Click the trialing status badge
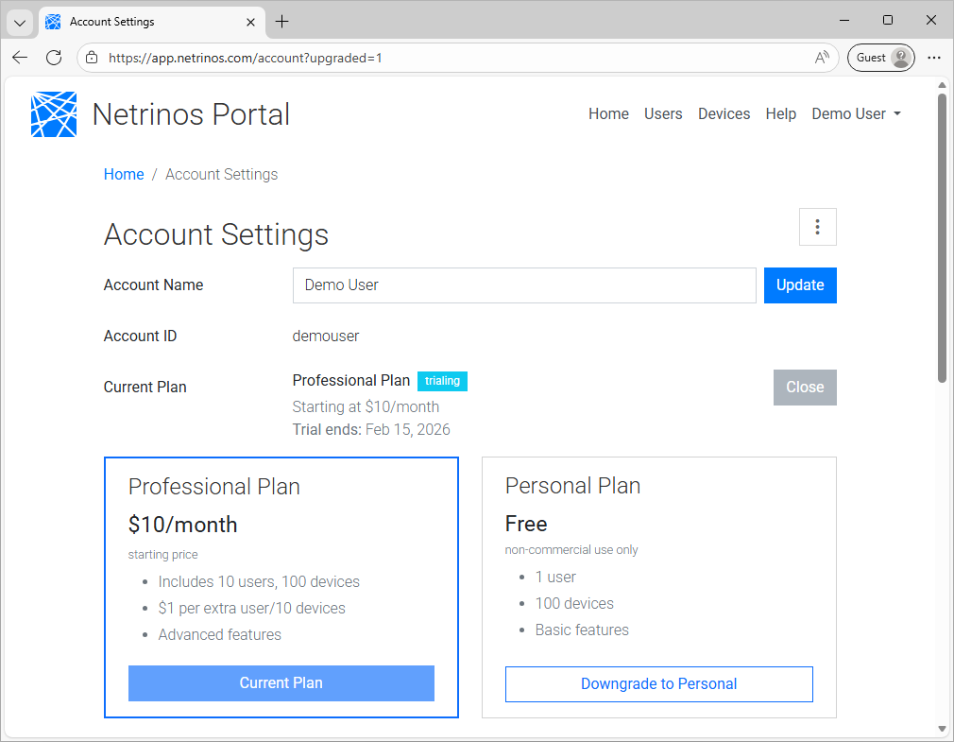The height and width of the screenshot is (742, 954). (x=442, y=381)
